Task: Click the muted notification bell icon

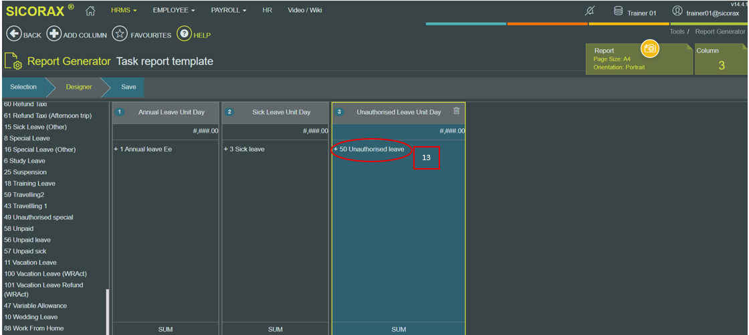Action: [x=590, y=11]
